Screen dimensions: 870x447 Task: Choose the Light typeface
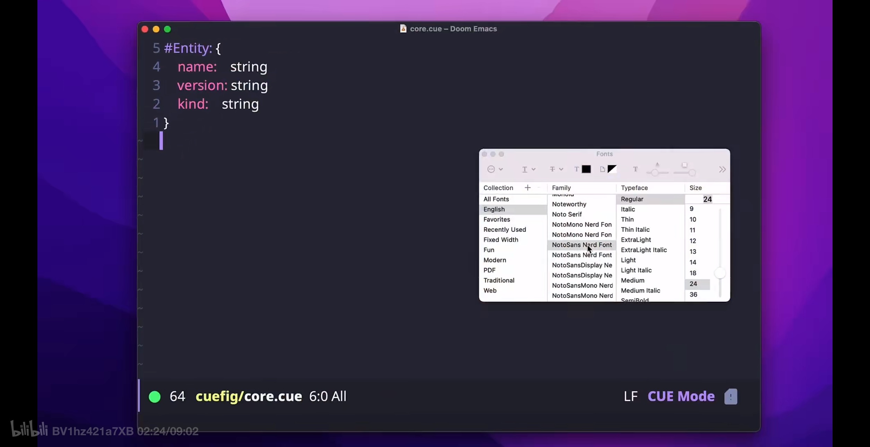[x=650, y=260]
